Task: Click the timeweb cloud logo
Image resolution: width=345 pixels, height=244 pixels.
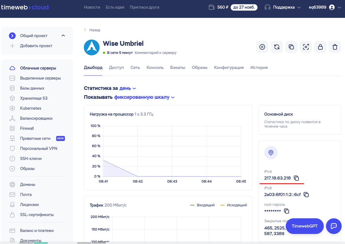Action: 25,7
